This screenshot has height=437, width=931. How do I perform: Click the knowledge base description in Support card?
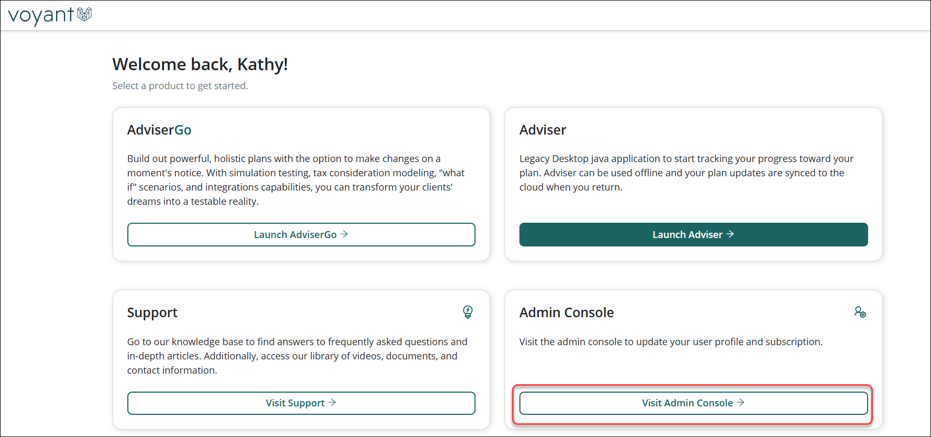297,356
